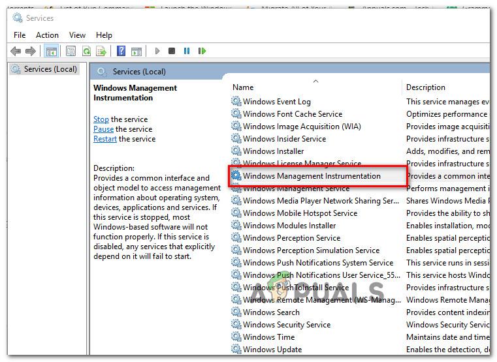This screenshot has height=362, width=497.
Task: Open the View menu
Action: pos(77,35)
